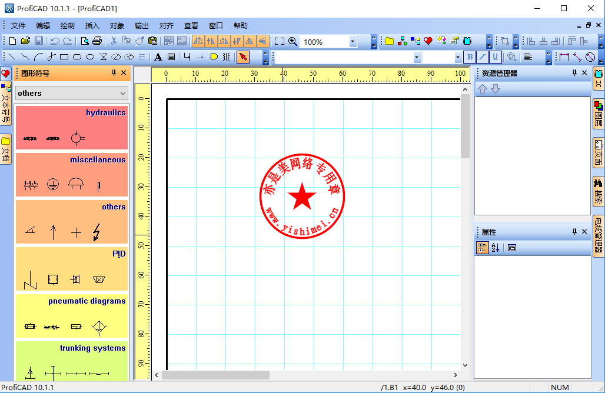
Task: Toggle Bold text formatting
Action: tap(470, 57)
